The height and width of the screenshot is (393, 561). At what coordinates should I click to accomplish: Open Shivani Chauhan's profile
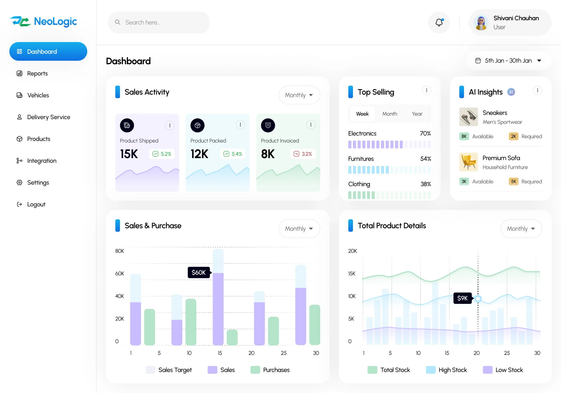(509, 22)
